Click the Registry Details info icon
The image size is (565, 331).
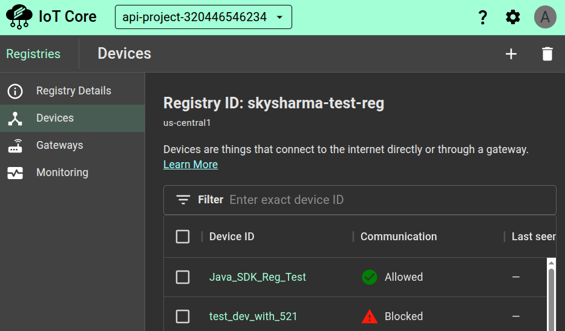click(x=15, y=91)
